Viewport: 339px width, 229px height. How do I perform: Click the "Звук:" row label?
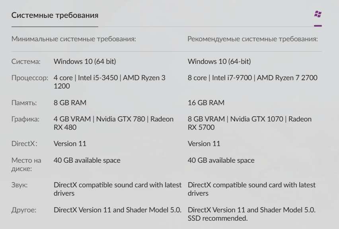coord(19,185)
